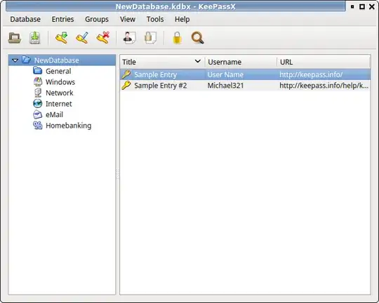
Task: Click the Michael321 username cell
Action: click(225, 86)
